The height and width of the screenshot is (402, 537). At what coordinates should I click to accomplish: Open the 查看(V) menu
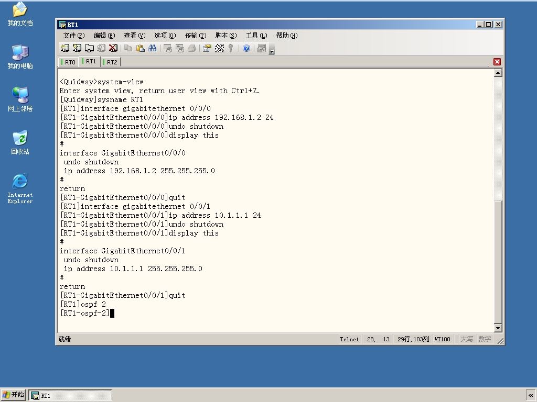coord(135,36)
